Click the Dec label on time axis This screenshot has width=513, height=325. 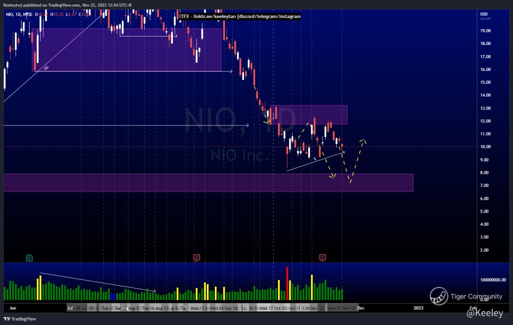(361, 308)
